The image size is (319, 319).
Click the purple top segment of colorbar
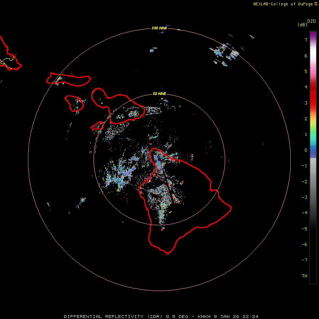coord(313,35)
